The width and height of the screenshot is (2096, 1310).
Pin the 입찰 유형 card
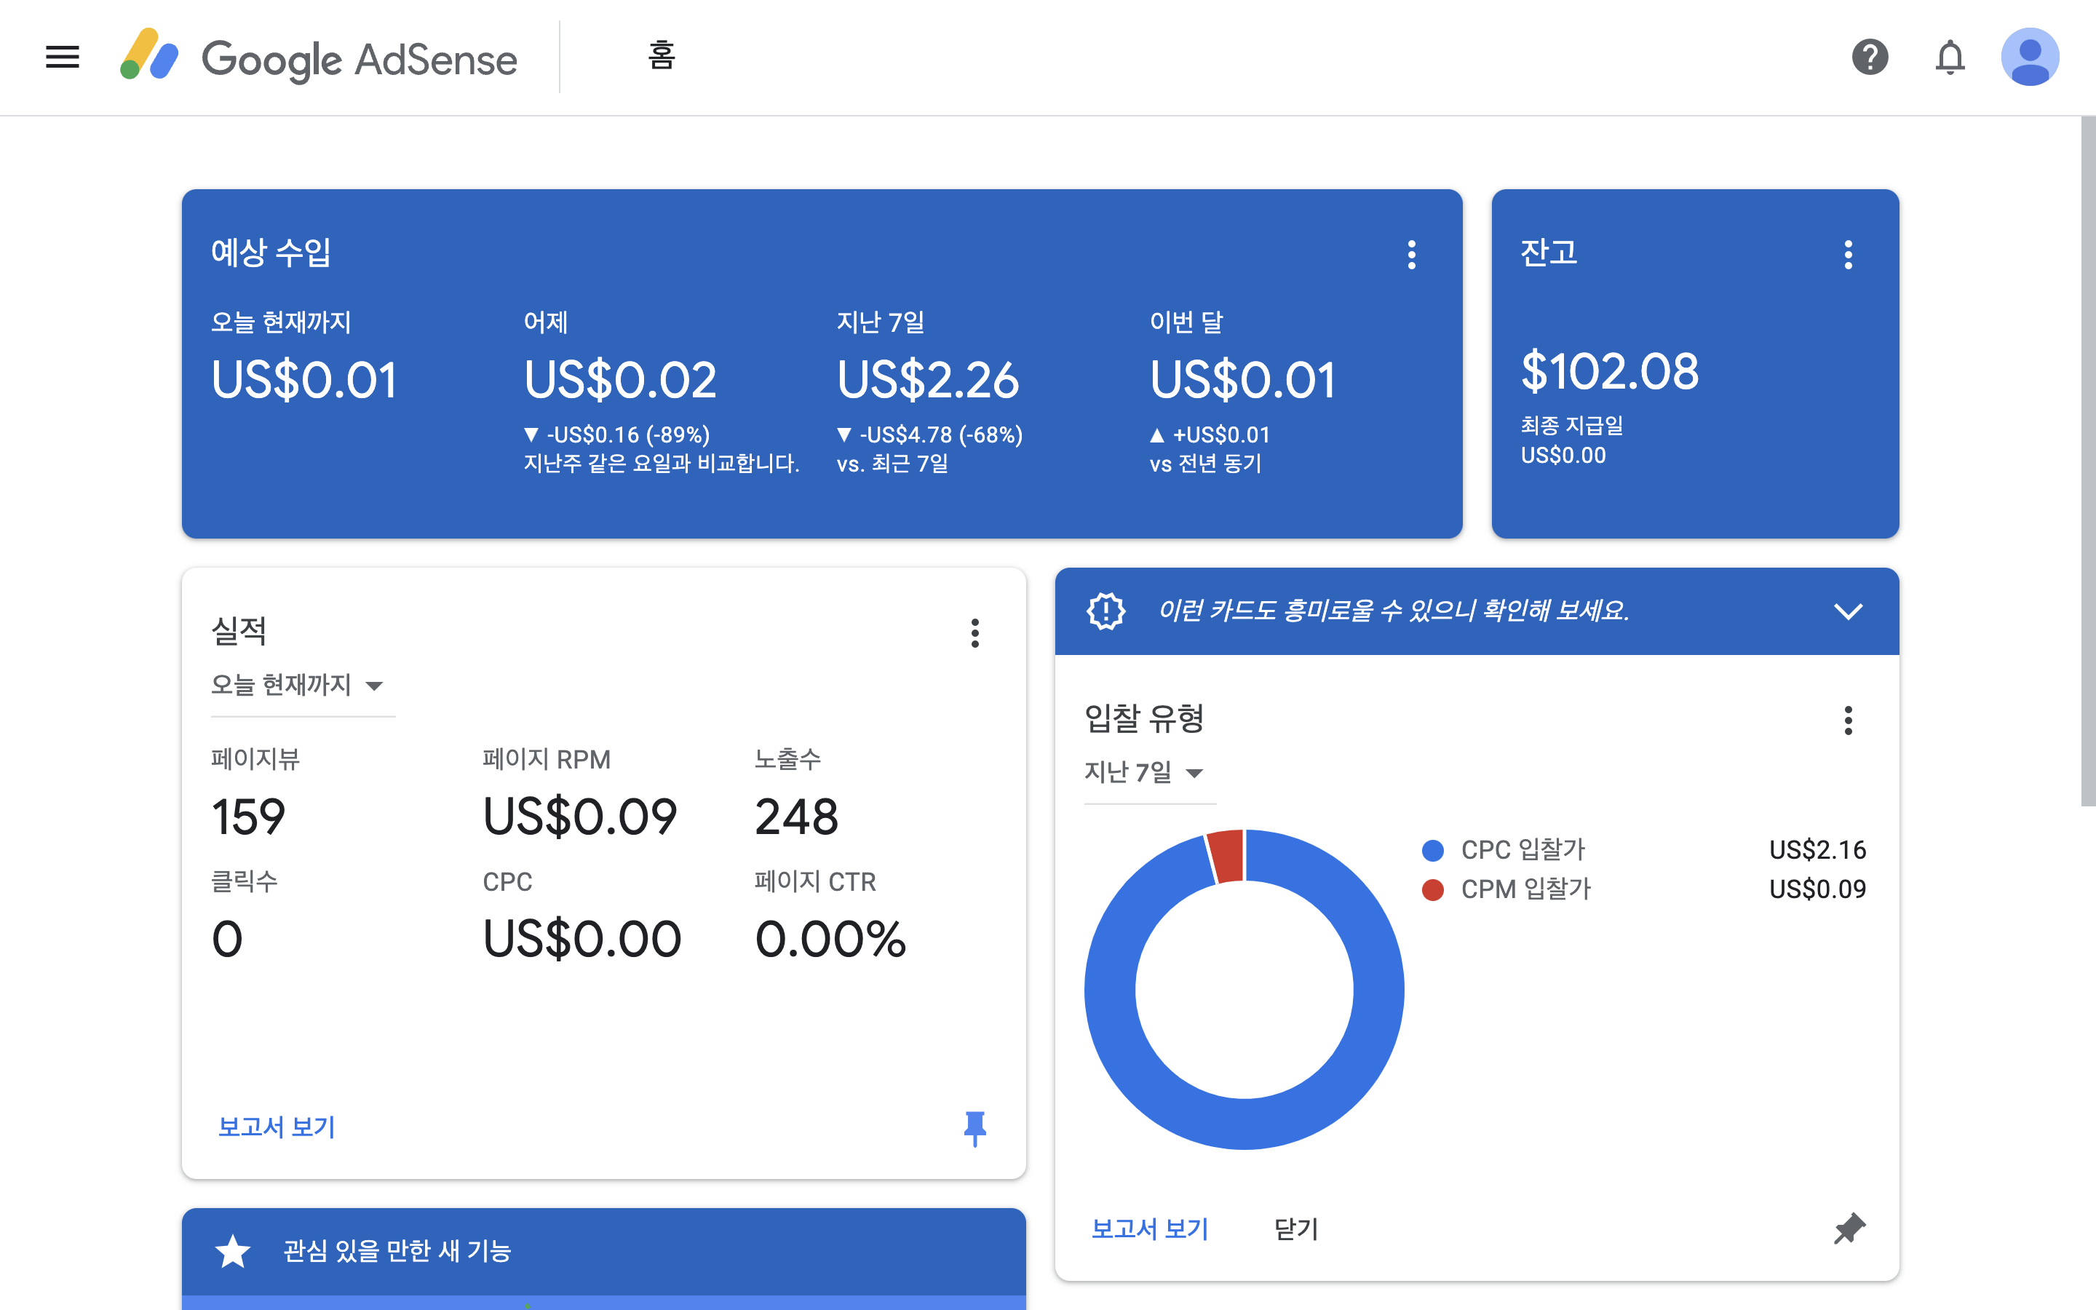[1849, 1228]
